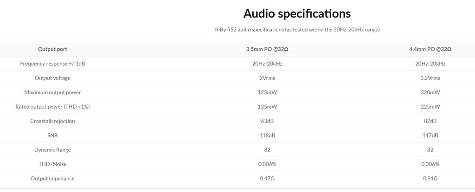Click the 320mW maximum output power value
This screenshot has height=192, width=475.
[x=430, y=92]
